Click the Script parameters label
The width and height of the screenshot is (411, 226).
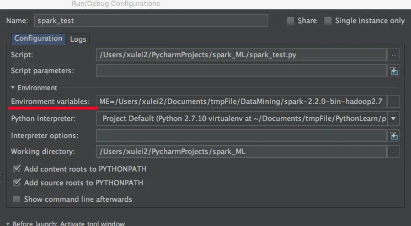pyautogui.click(x=42, y=71)
